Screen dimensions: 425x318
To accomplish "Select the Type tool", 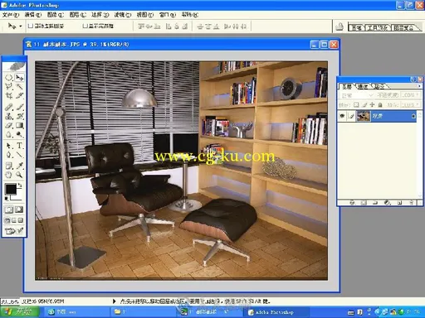I will click(19, 146).
